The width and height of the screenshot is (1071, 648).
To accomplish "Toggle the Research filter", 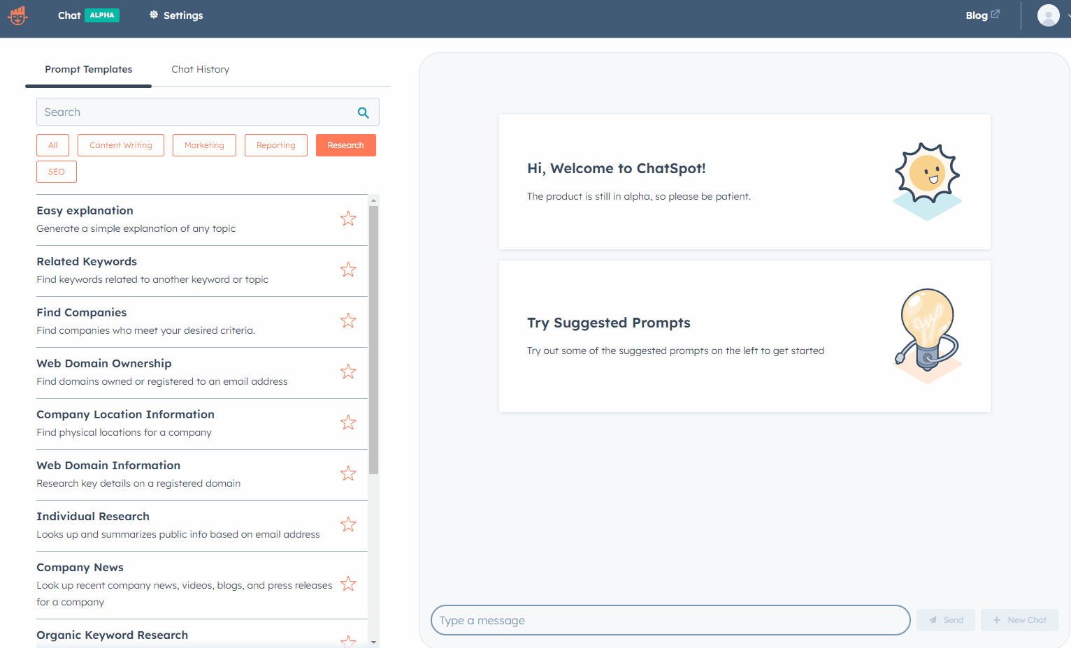I will click(x=346, y=145).
